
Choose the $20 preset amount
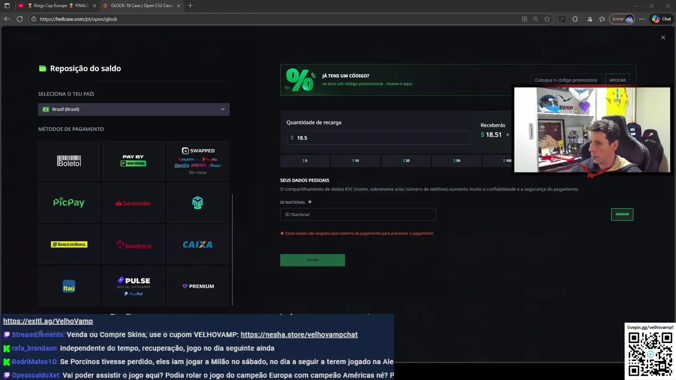[406, 160]
